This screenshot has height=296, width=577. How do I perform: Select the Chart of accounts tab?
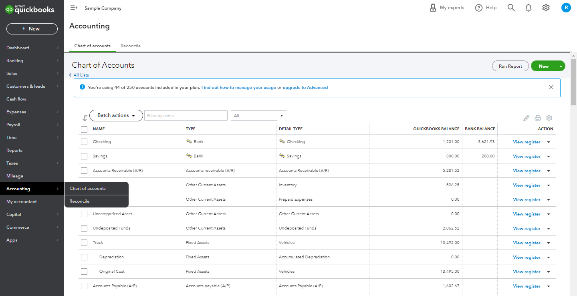pyautogui.click(x=93, y=46)
